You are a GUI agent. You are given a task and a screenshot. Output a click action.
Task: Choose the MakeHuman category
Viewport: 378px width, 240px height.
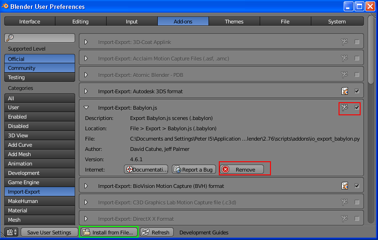39,201
